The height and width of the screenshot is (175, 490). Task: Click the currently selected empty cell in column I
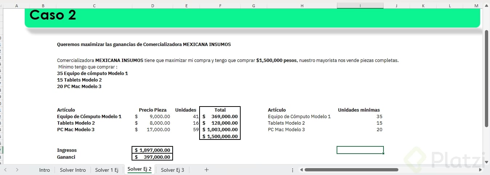(x=360, y=150)
